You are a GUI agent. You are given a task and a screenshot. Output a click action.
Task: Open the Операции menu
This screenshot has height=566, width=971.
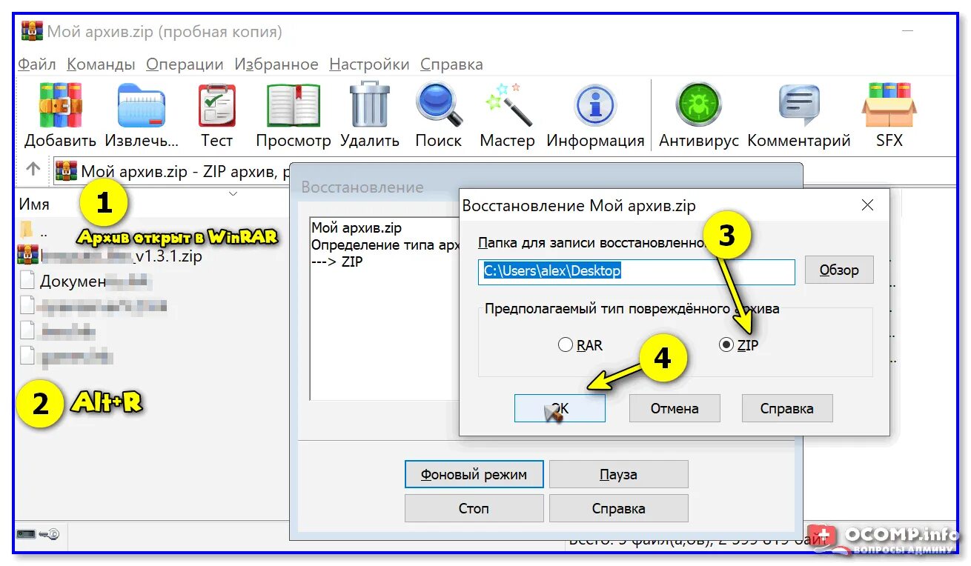(x=185, y=64)
